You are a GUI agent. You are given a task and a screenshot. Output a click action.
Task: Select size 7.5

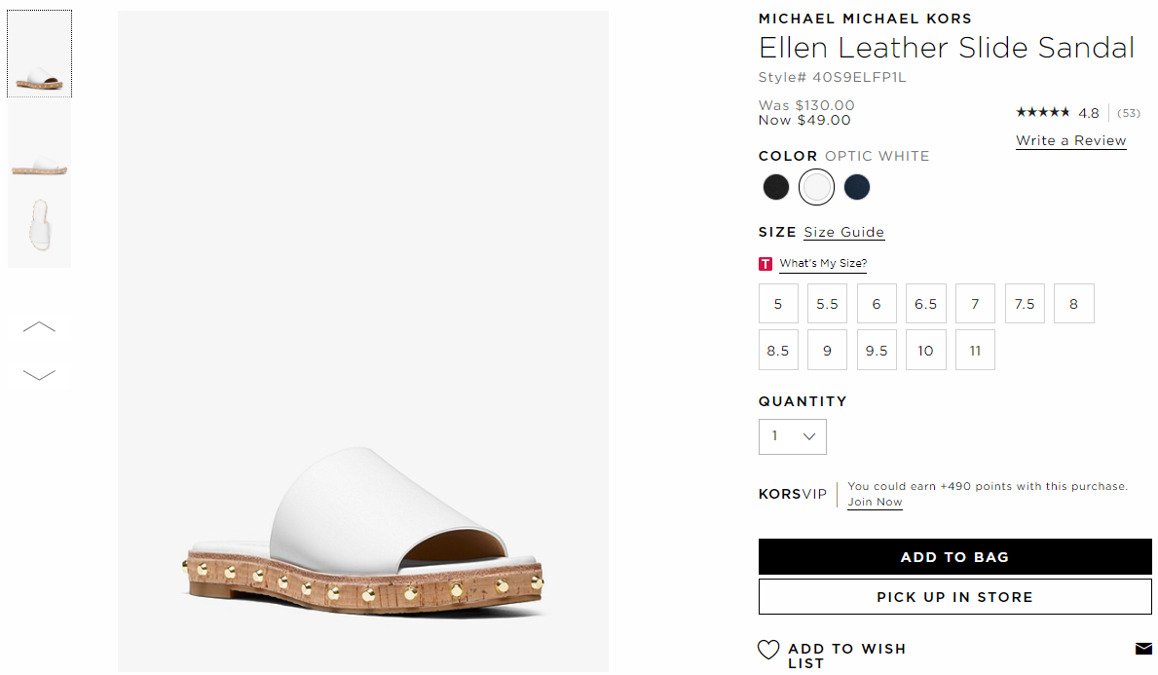point(1025,304)
